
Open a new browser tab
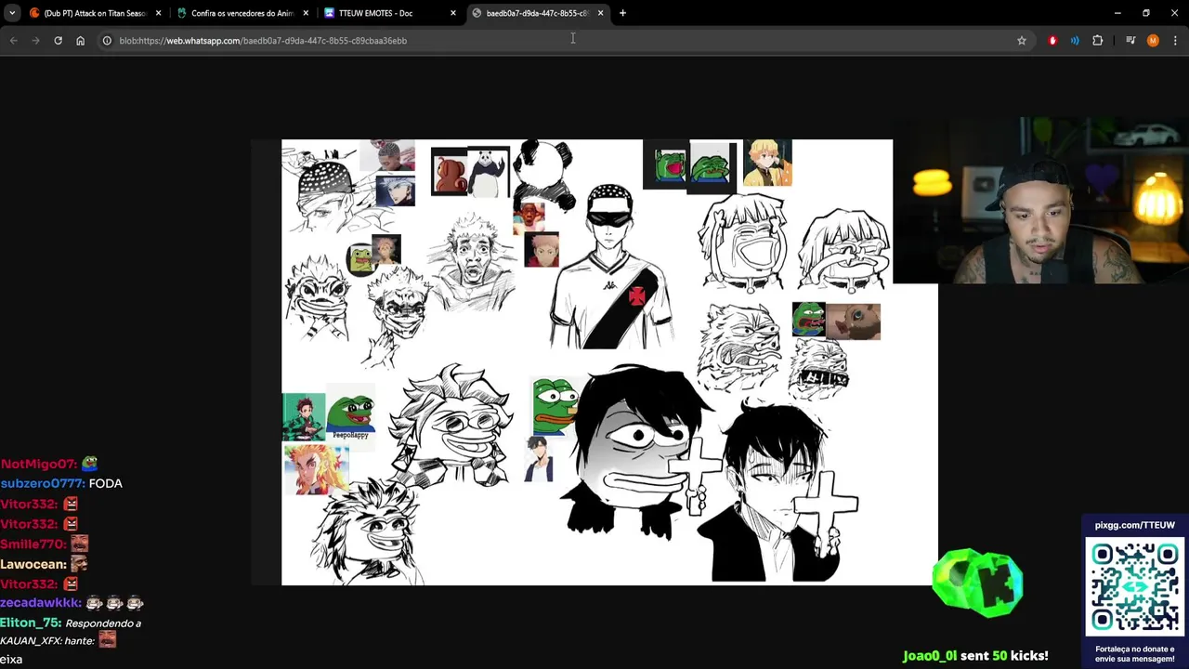pos(622,13)
